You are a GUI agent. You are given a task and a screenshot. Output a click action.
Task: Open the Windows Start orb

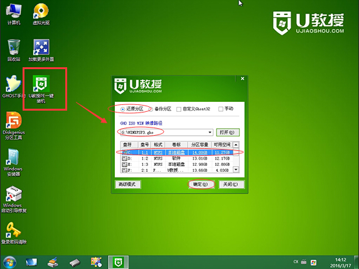(x=9, y=262)
